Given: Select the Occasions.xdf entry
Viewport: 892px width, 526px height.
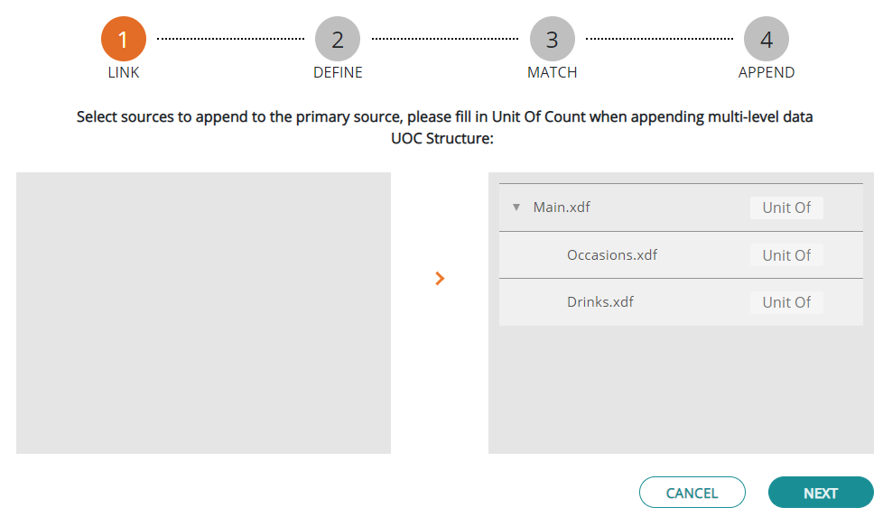Looking at the screenshot, I should [612, 254].
